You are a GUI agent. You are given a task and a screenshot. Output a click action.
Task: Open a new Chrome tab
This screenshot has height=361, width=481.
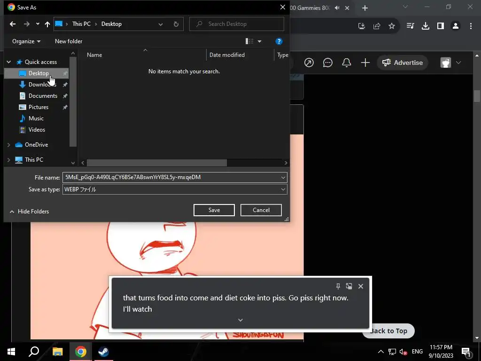tap(365, 8)
